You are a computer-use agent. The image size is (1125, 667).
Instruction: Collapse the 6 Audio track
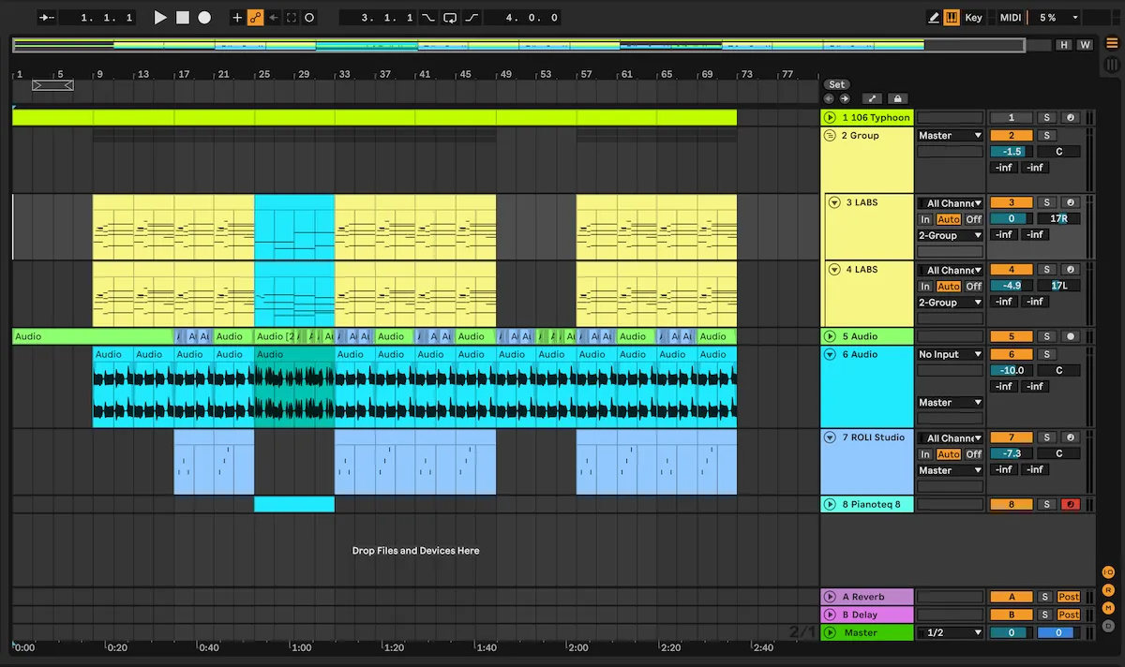(830, 354)
